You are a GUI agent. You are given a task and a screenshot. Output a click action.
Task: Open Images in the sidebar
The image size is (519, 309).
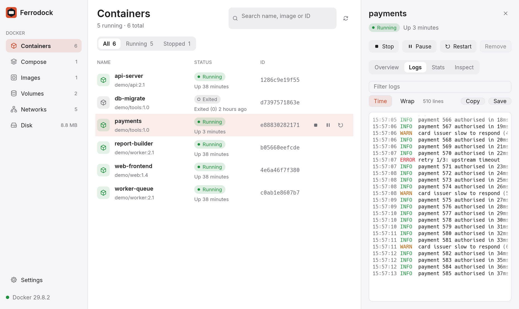pyautogui.click(x=44, y=78)
